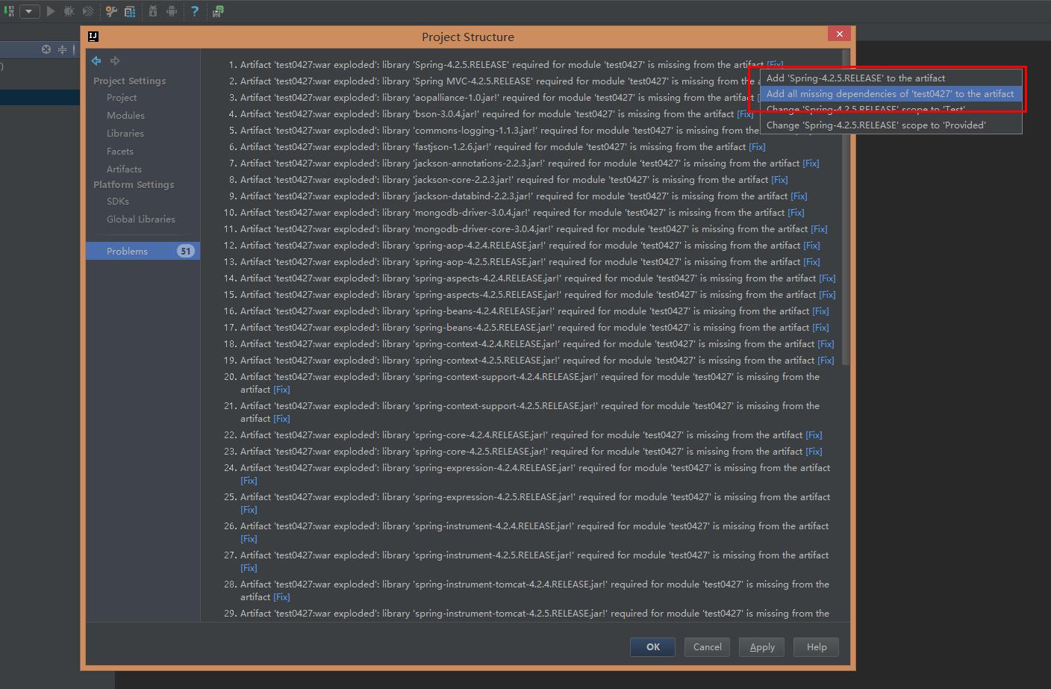
Task: Choose Add all missing dependencies of 'test0427'
Action: [x=891, y=94]
